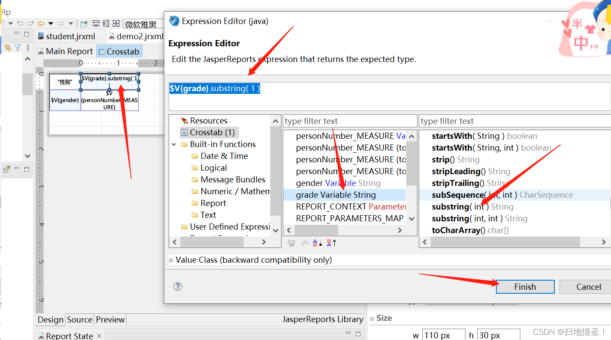Click the Match Size toolbar icon
Viewport: 611px width, 340px height.
point(116,24)
